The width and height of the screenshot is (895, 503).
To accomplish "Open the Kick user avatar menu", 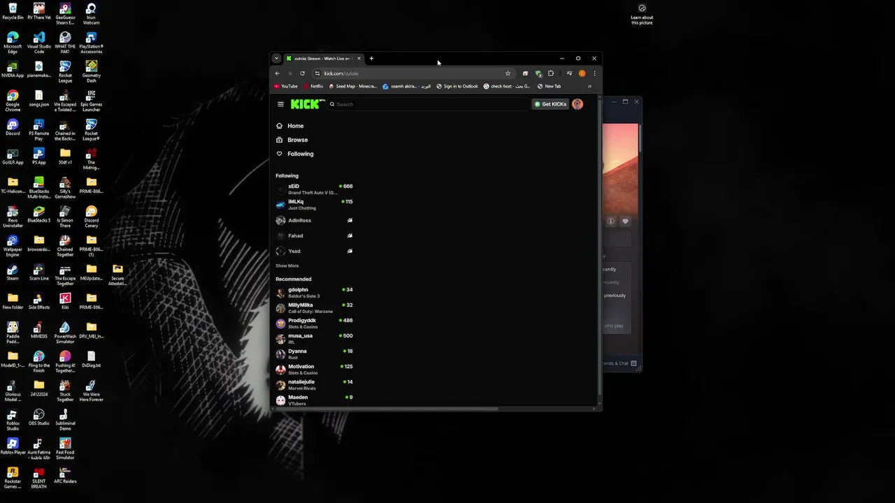I will [578, 104].
